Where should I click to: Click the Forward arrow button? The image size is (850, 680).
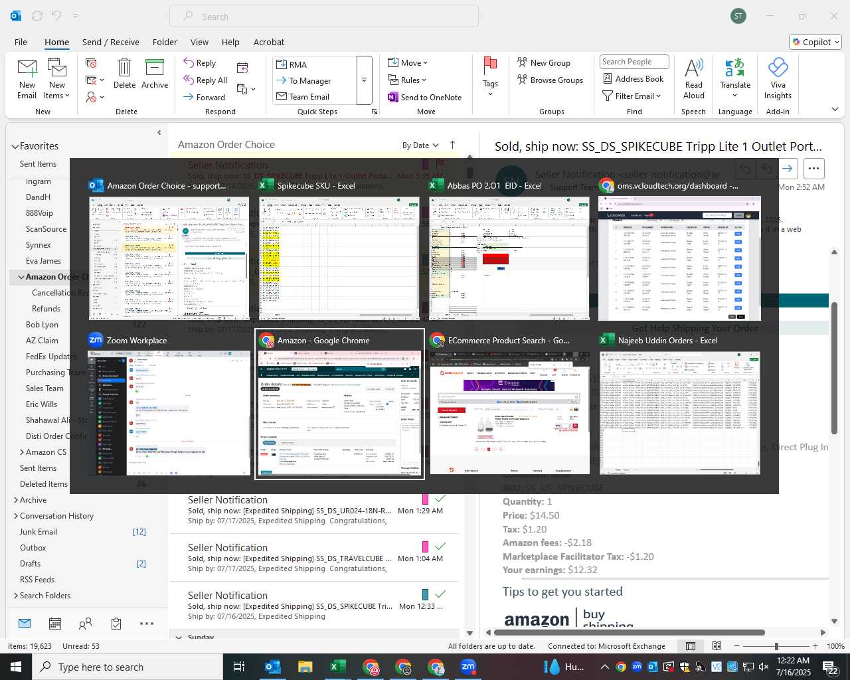click(205, 97)
